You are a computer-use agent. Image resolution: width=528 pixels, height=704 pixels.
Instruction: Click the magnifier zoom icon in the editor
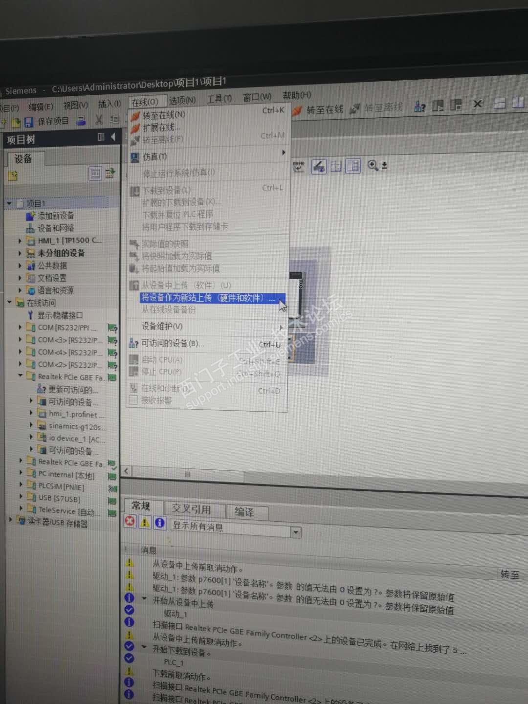point(373,166)
